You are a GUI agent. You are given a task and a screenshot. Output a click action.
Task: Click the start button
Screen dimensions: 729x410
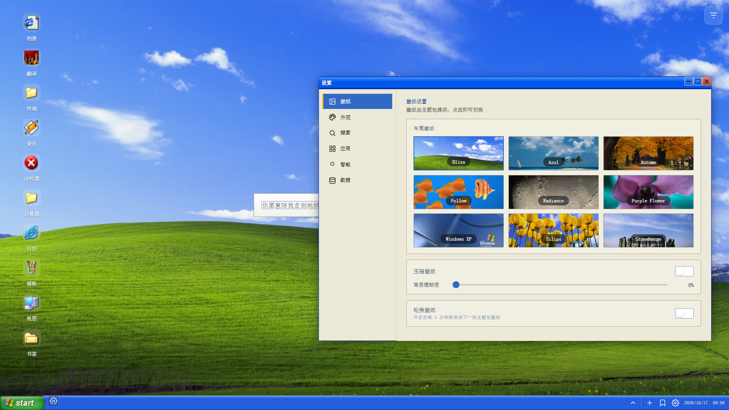[x=22, y=403]
